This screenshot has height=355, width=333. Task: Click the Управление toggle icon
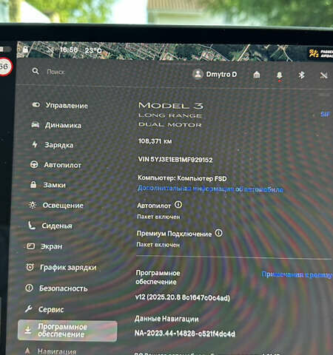coord(36,105)
